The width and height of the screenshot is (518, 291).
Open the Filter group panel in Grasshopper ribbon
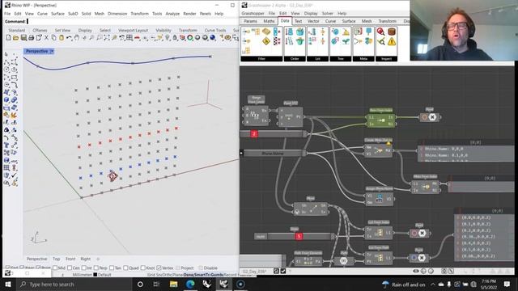pyautogui.click(x=261, y=59)
